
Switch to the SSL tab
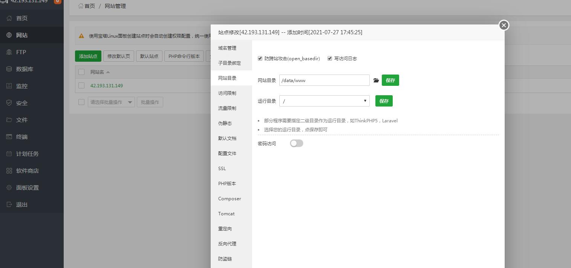point(222,168)
